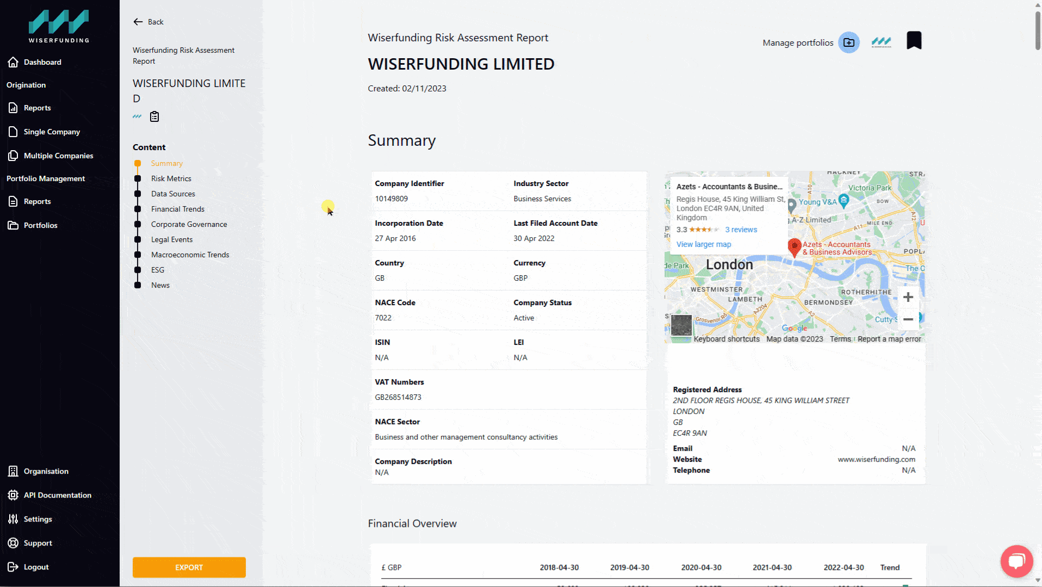Click small Wiserfunding wave icon under company name

pyautogui.click(x=137, y=116)
